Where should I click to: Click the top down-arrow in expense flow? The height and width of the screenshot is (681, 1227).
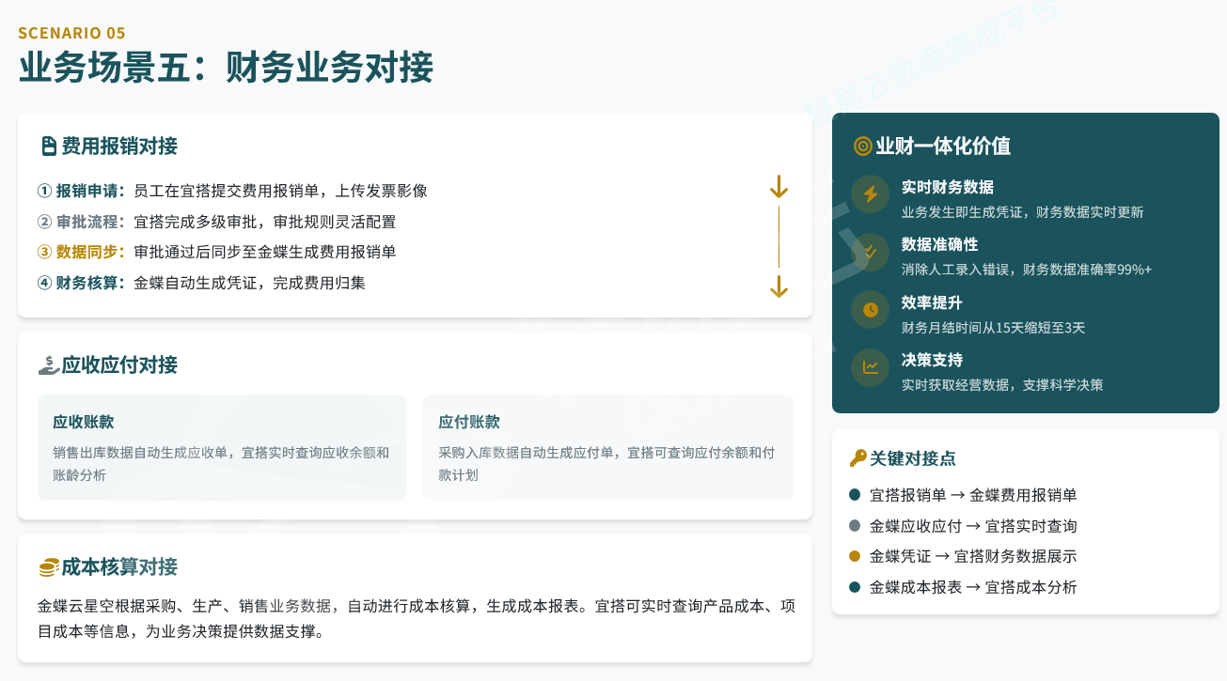pos(779,188)
